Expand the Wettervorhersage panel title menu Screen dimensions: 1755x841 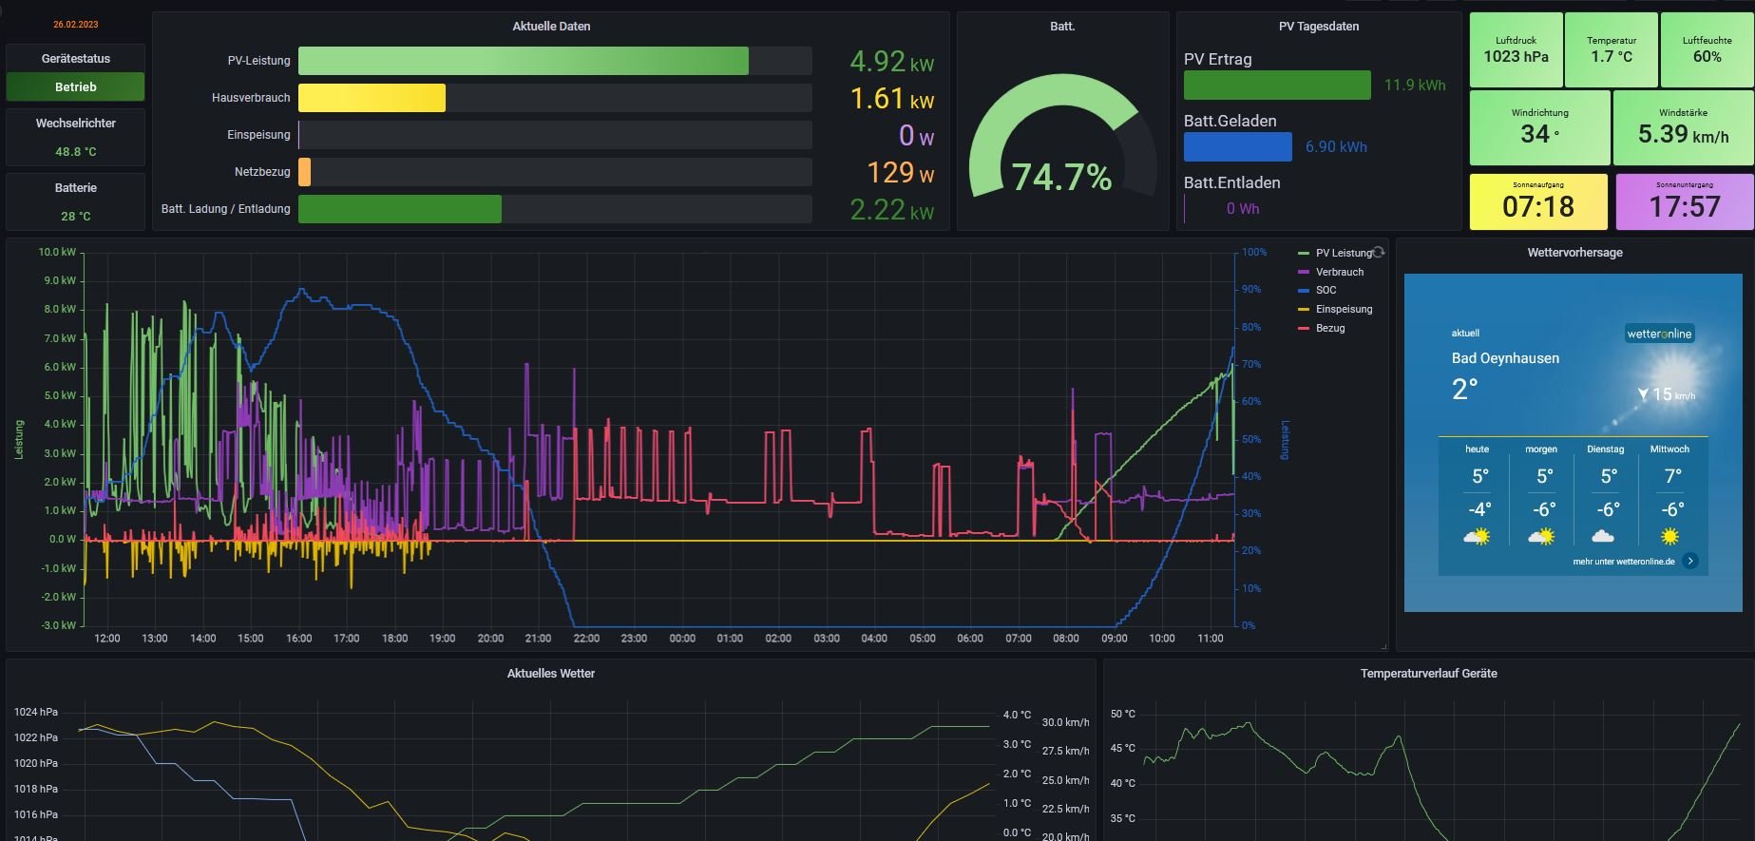coord(1574,253)
